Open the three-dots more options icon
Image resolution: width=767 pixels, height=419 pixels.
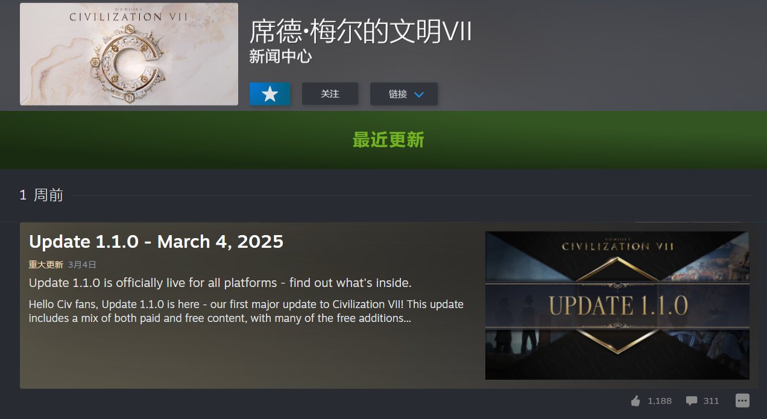pyautogui.click(x=742, y=400)
